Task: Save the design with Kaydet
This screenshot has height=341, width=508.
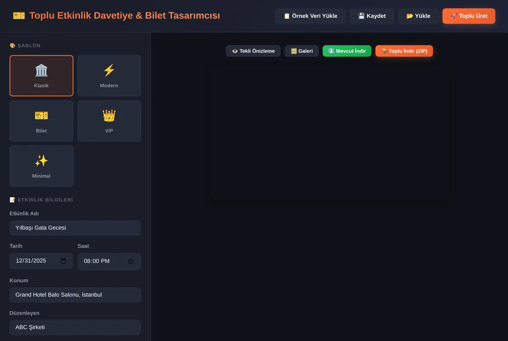Action: (372, 16)
